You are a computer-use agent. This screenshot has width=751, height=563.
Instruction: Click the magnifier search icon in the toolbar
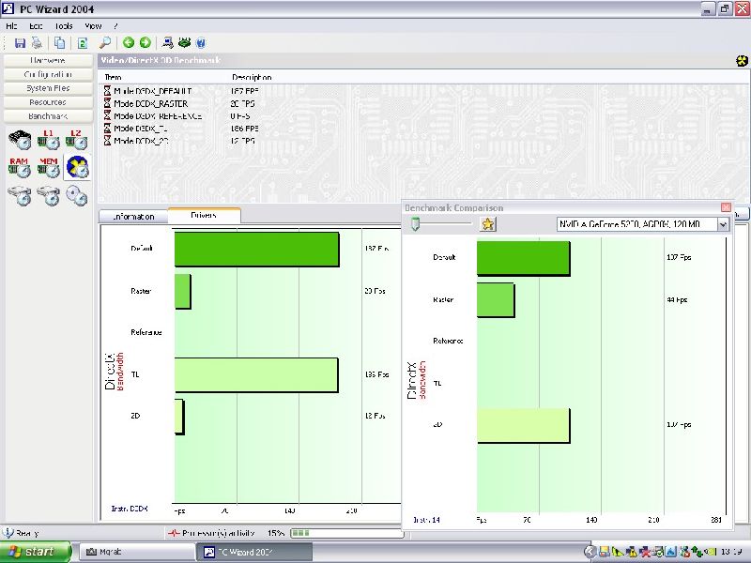click(x=105, y=42)
